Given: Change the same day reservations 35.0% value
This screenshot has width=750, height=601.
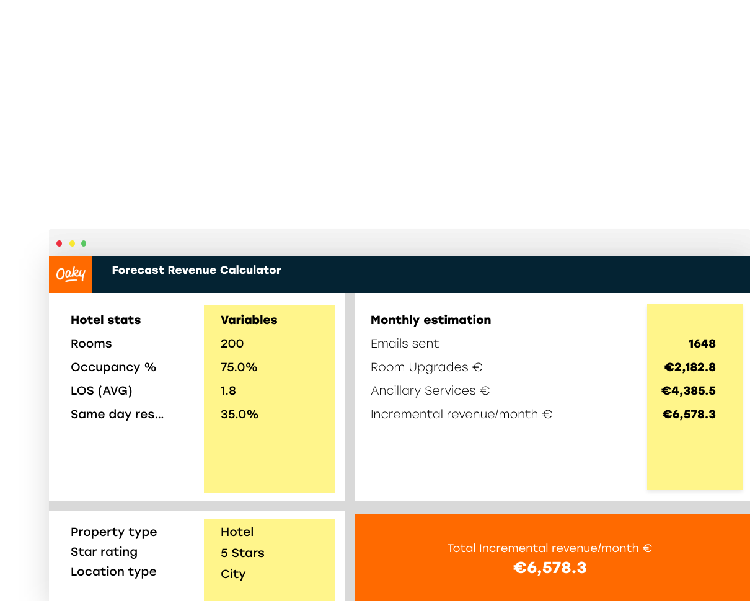Looking at the screenshot, I should click(x=239, y=415).
